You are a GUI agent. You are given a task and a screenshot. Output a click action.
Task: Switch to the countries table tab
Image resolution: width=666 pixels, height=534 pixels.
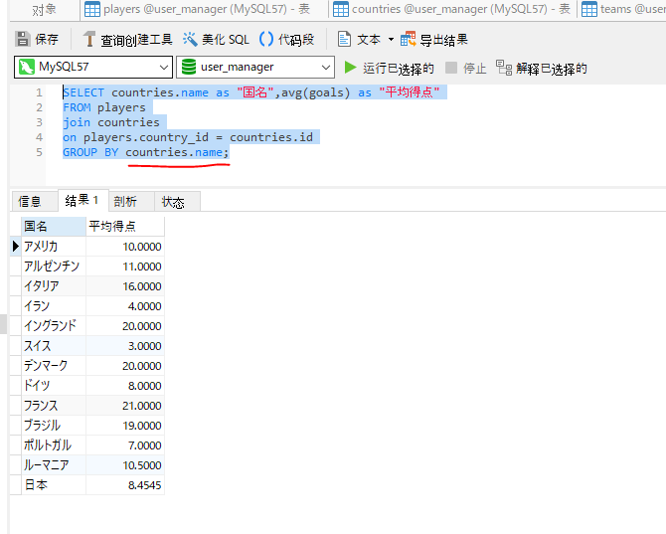click(452, 10)
